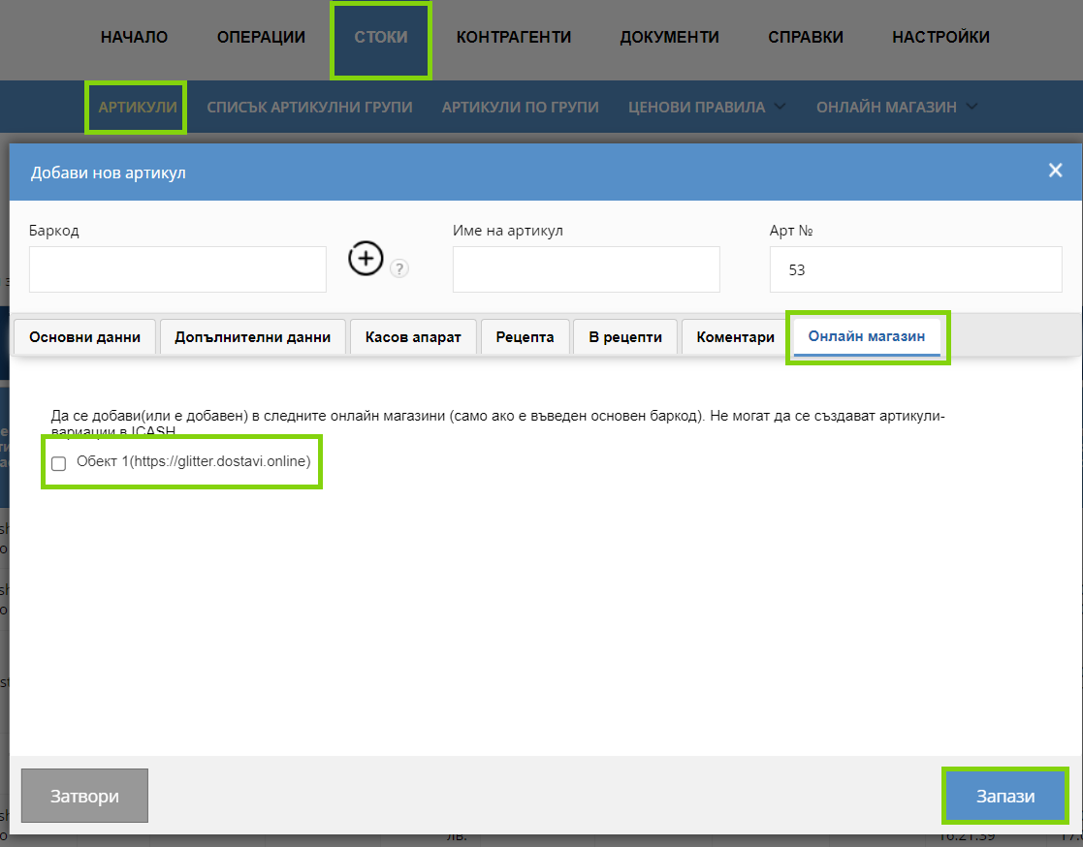Screen dimensions: 1083x847
Task: Open the Справки main menu
Action: 806,37
